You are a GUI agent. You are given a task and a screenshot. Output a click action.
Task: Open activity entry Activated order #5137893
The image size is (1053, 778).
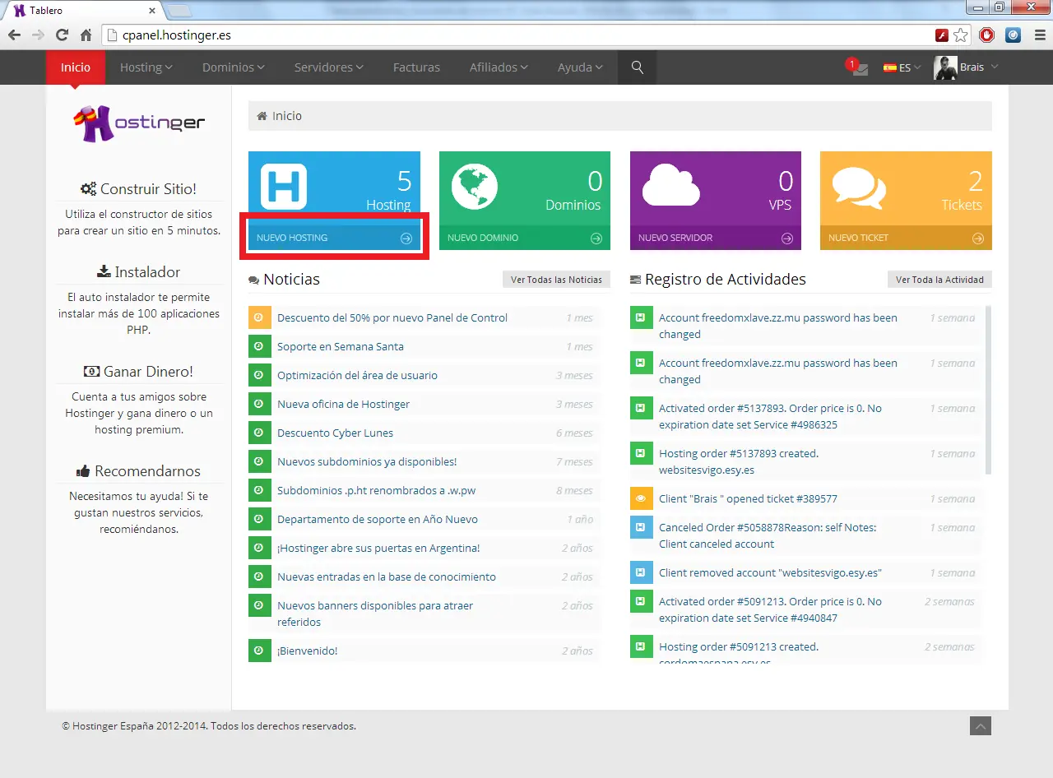[770, 416]
